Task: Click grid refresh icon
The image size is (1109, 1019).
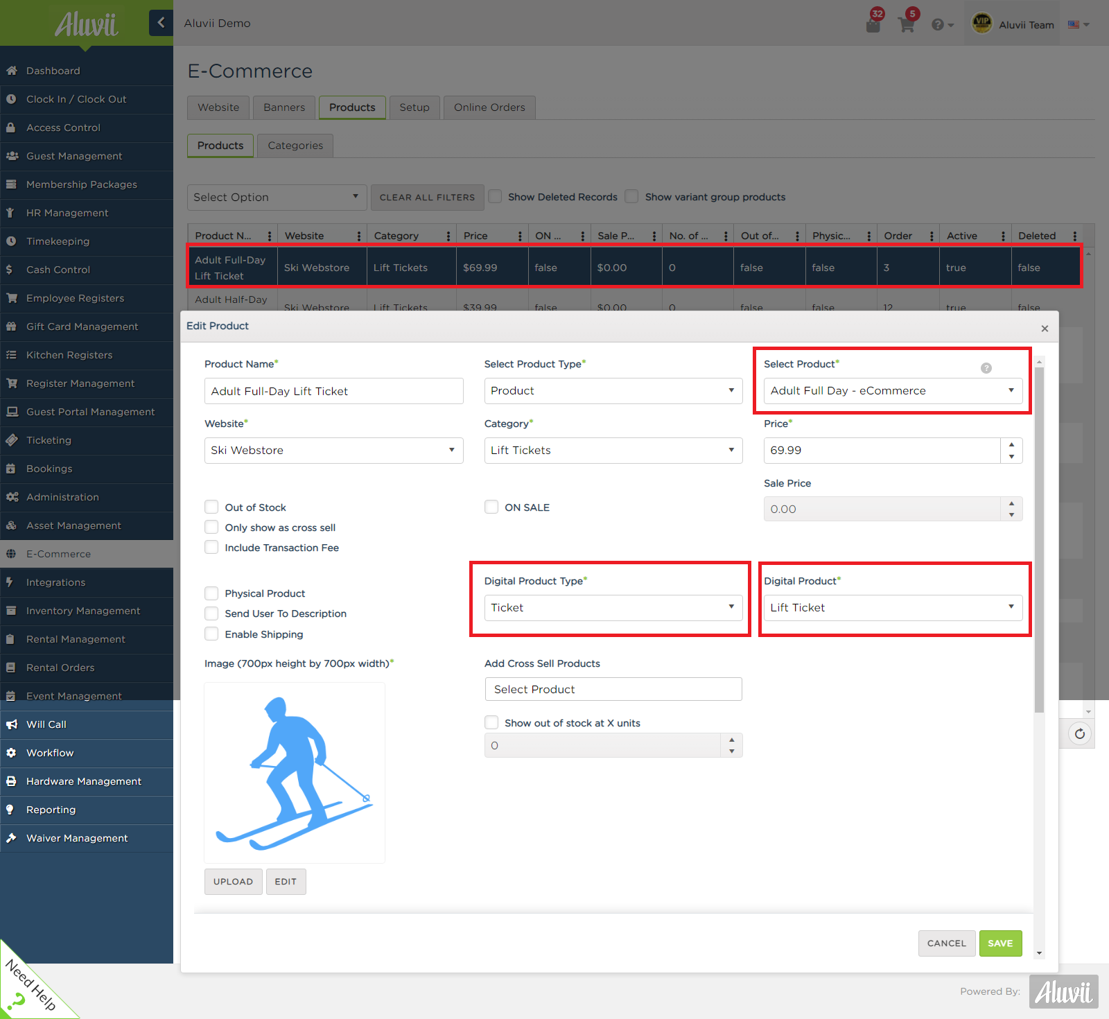Action: [1080, 733]
